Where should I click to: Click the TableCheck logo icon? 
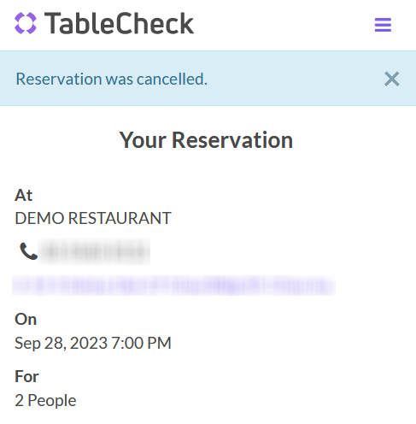coord(26,23)
